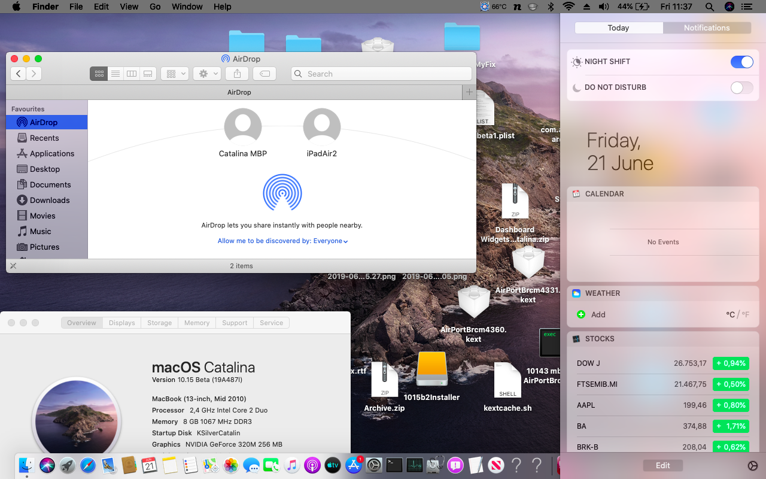
Task: Open News app in the Dock
Action: [x=496, y=465]
